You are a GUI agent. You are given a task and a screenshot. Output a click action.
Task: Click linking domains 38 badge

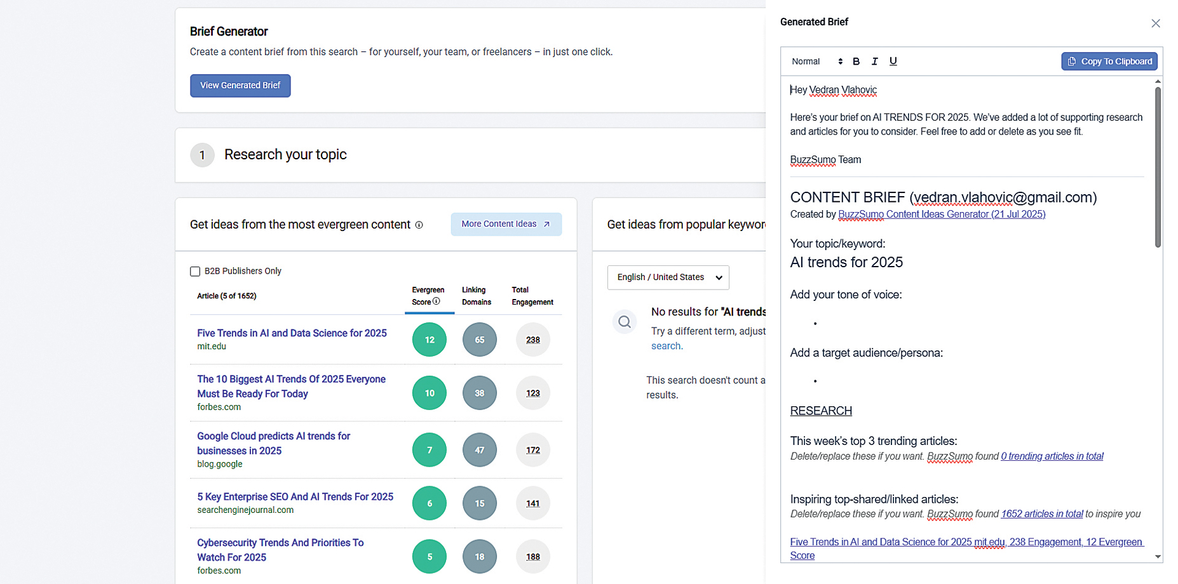click(x=480, y=393)
